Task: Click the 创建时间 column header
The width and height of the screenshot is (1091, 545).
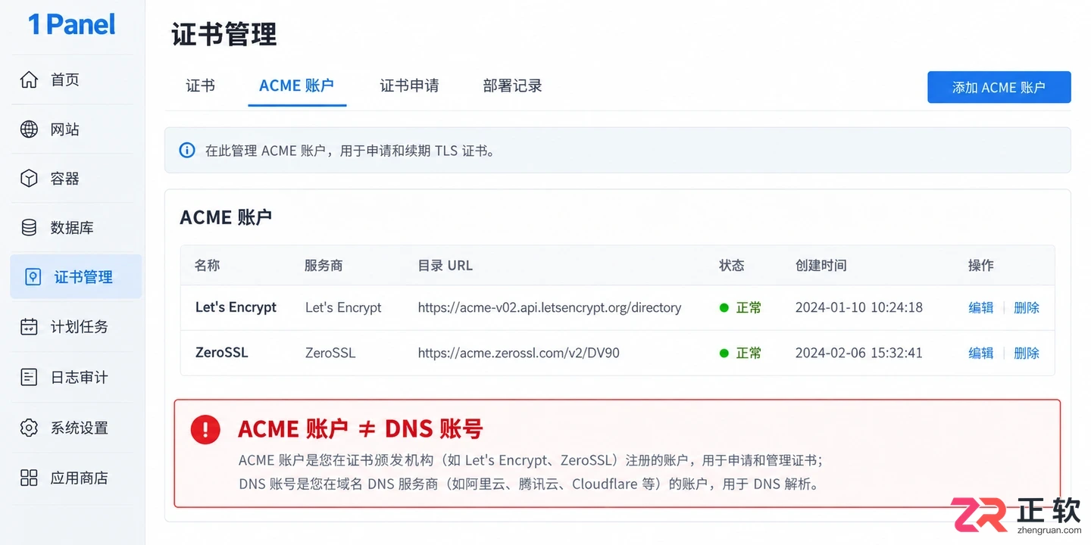Action: click(821, 266)
